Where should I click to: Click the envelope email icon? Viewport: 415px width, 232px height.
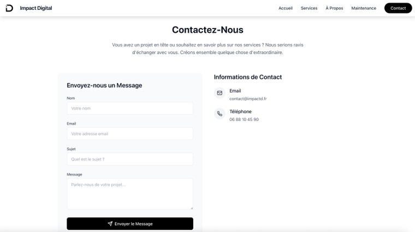(220, 93)
